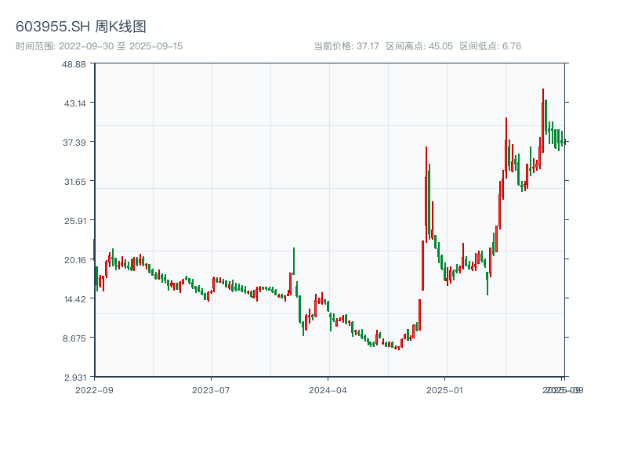This screenshot has width=627, height=470.
Task: Click the y-axis label 48.88
Action: [74, 64]
